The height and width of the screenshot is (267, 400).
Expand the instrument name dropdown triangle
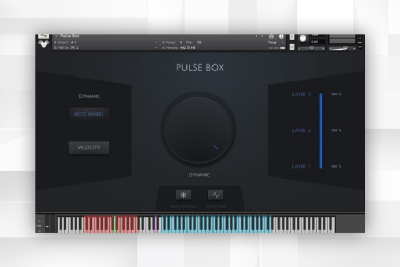click(x=56, y=36)
